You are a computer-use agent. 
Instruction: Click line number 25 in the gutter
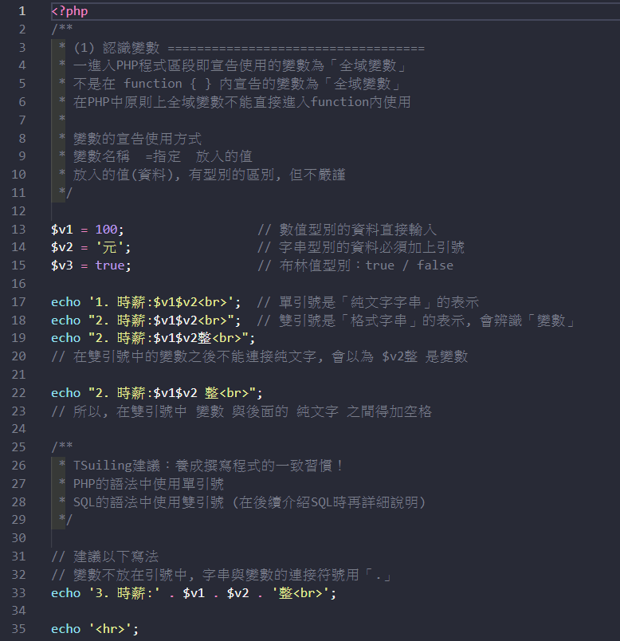pyautogui.click(x=19, y=447)
